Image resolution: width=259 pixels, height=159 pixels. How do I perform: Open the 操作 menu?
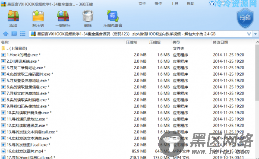tap(158, 3)
